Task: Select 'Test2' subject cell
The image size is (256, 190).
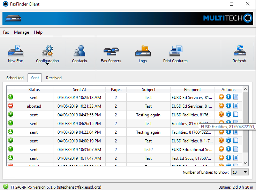Action: 149,149
